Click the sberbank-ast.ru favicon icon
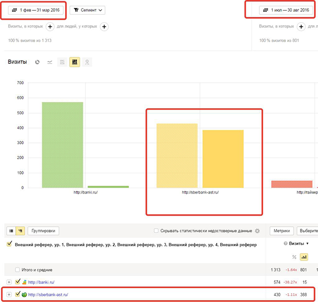Screen dimensions: 318x302 pyautogui.click(x=24, y=295)
